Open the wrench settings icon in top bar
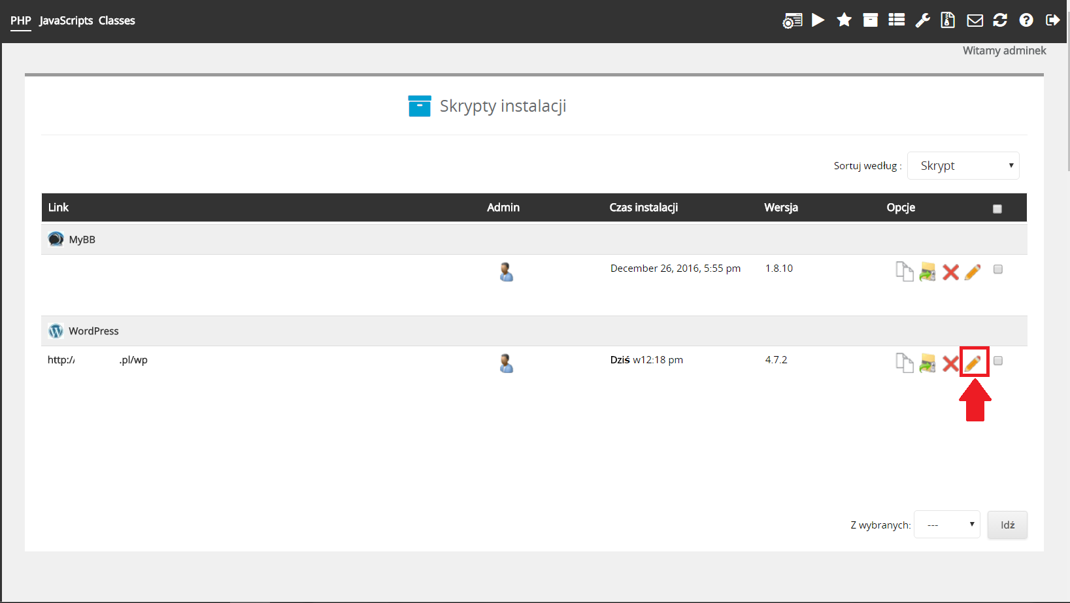 click(x=922, y=20)
